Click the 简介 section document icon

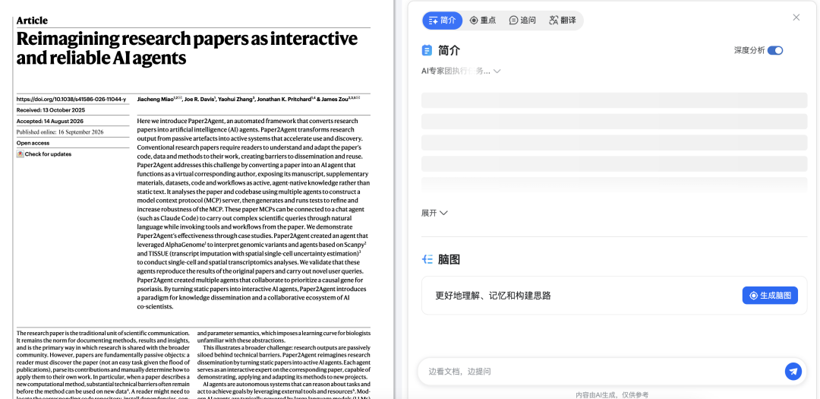427,50
